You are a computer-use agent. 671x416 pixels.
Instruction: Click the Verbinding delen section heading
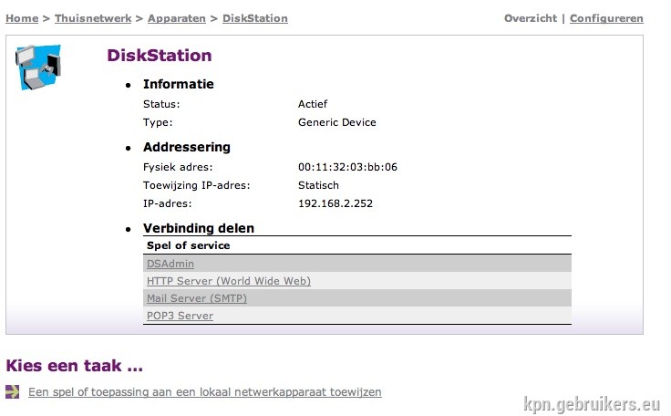point(199,228)
